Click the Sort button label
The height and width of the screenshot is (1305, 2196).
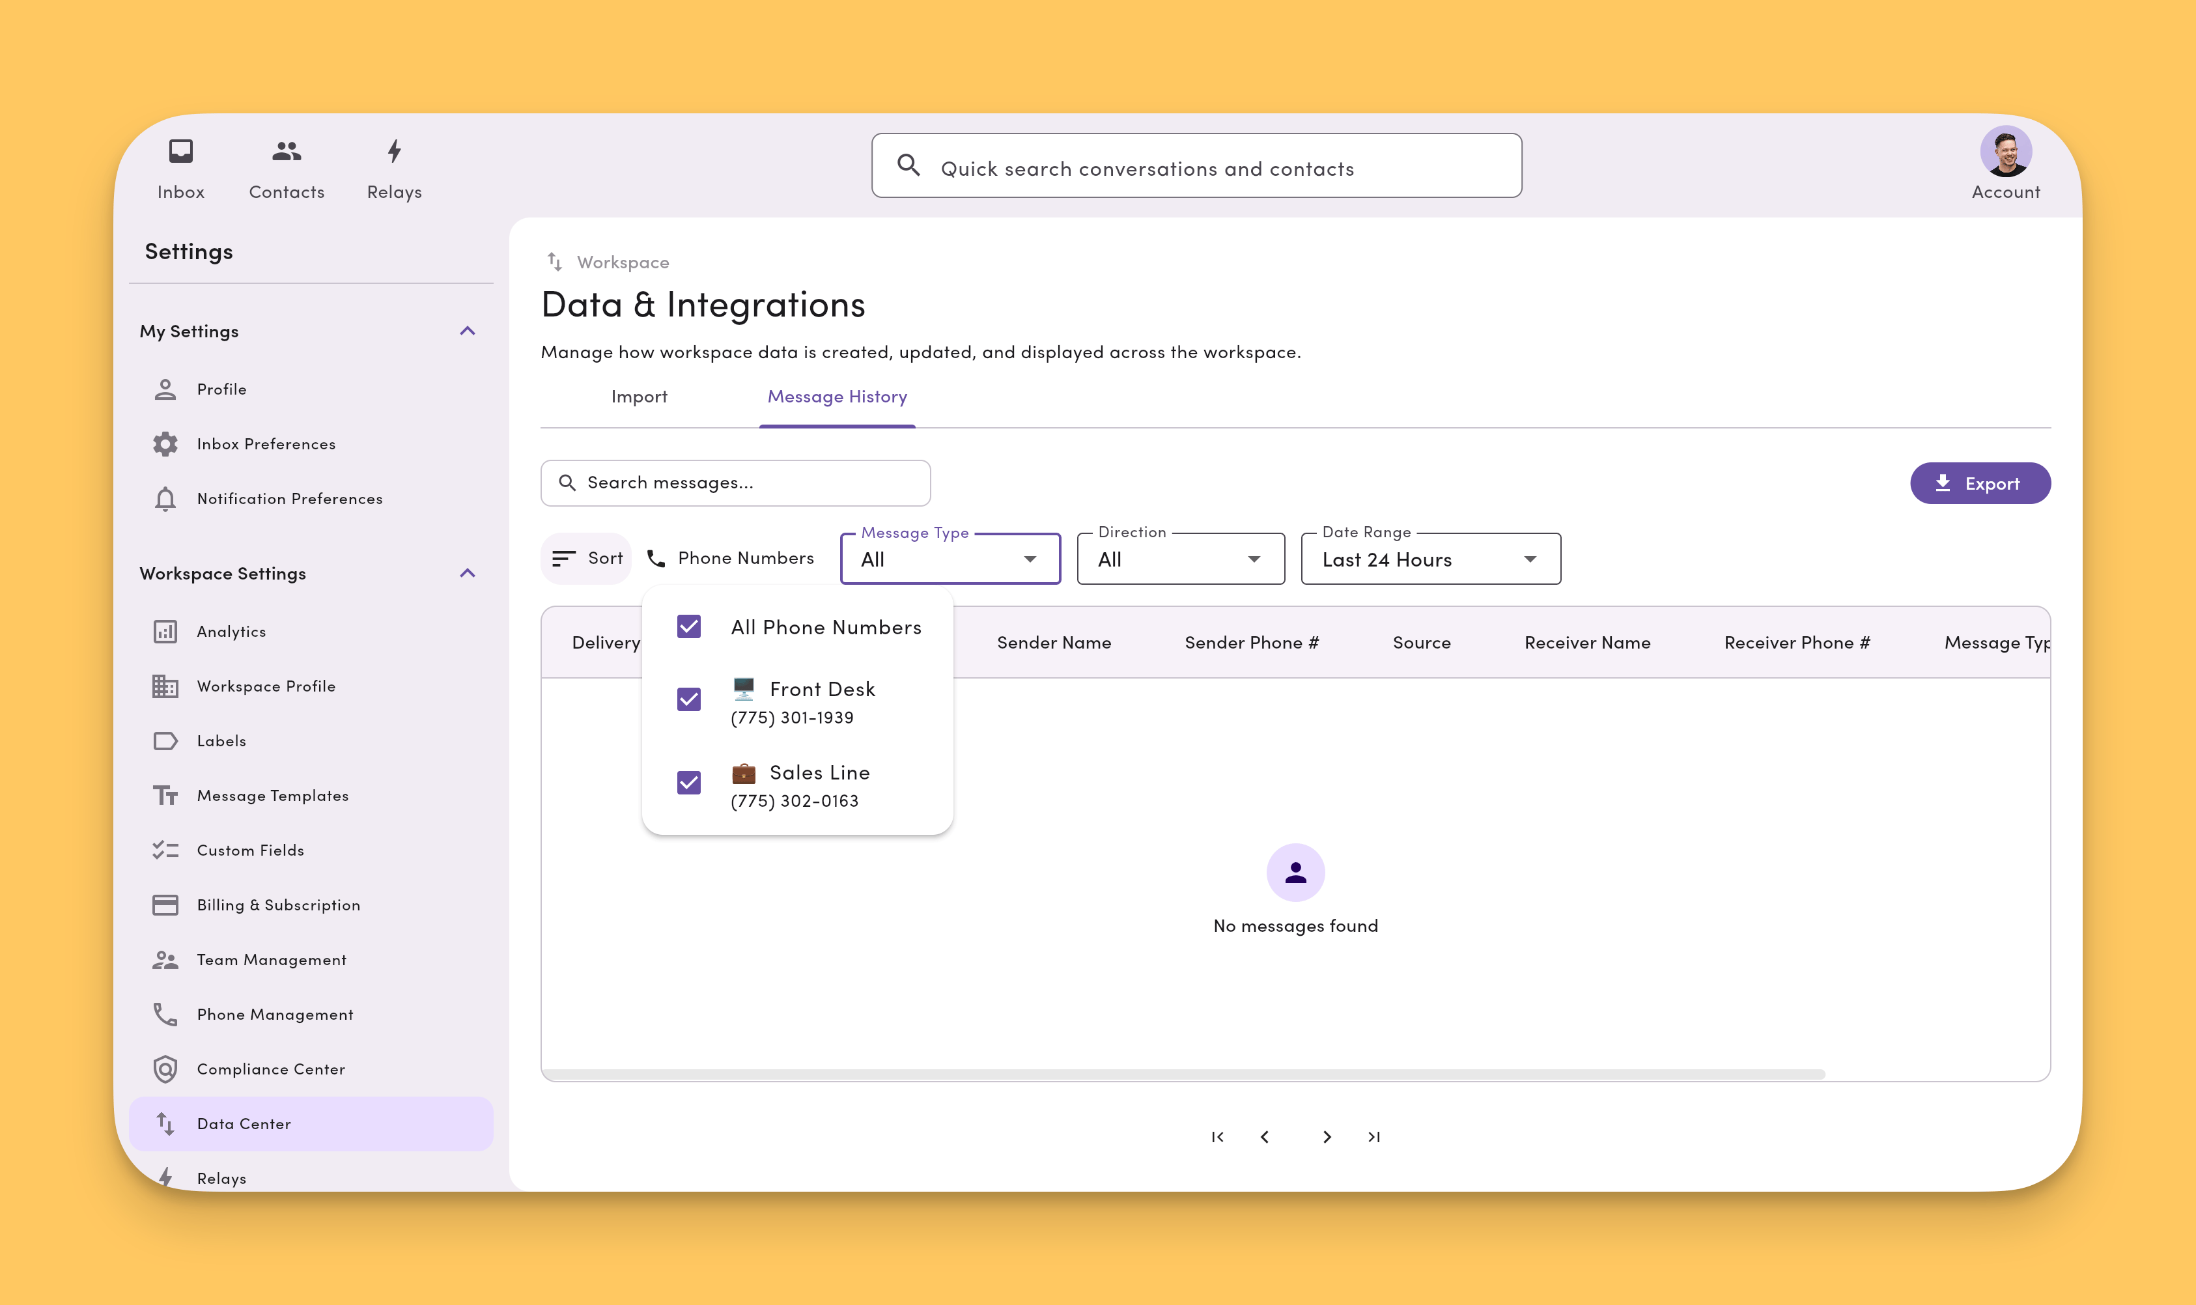[605, 559]
